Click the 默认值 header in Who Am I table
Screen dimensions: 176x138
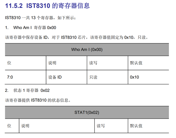136,63
